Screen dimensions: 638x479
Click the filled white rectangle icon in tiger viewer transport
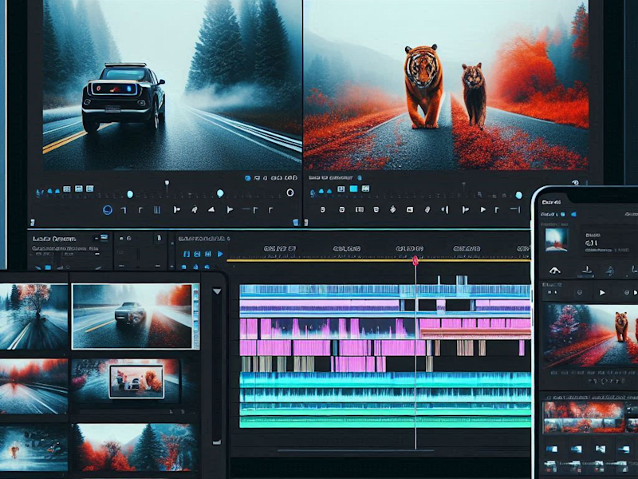point(410,210)
